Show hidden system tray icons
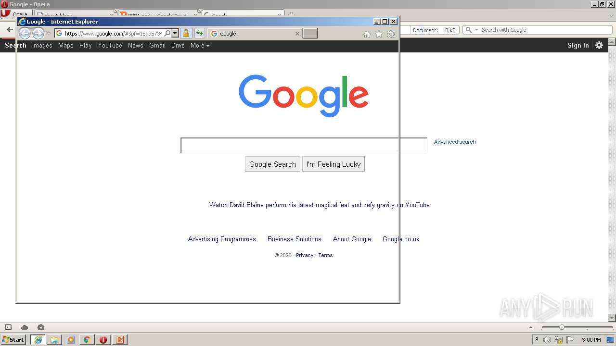The image size is (616, 346). click(537, 340)
